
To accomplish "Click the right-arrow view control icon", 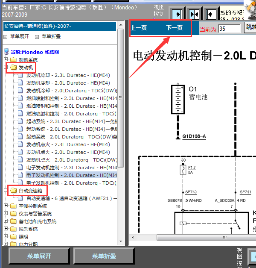I will (177, 14).
